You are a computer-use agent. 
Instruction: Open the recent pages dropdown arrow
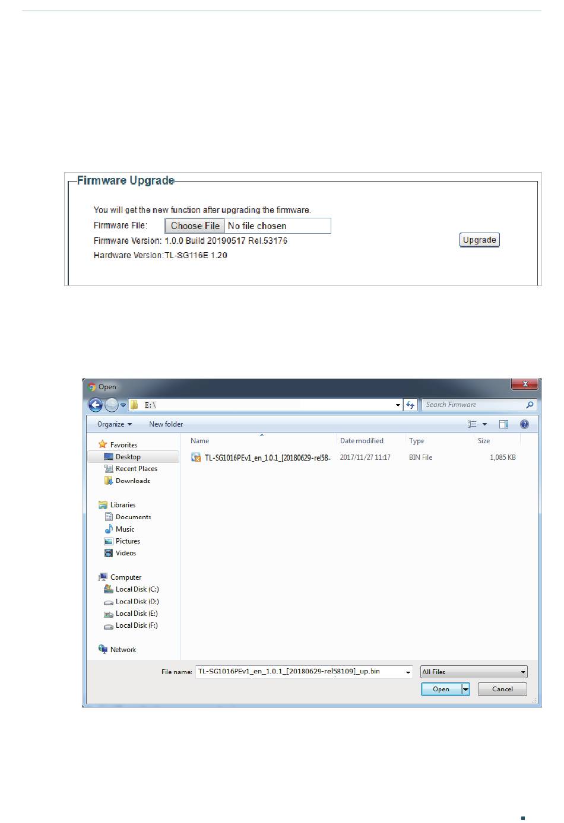[123, 405]
